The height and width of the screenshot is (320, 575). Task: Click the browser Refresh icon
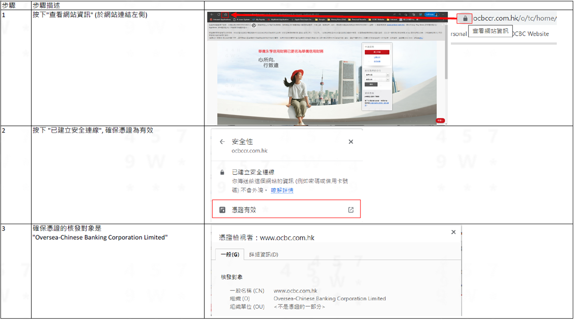click(x=218, y=14)
